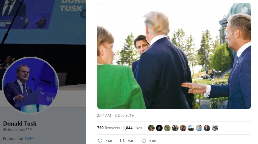Viewport: 258px width, 144px height.
Task: Open third liker avatar with bird
Action: (167, 128)
